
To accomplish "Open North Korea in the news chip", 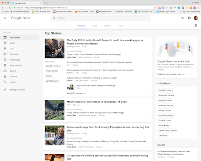I will point(164,125).
